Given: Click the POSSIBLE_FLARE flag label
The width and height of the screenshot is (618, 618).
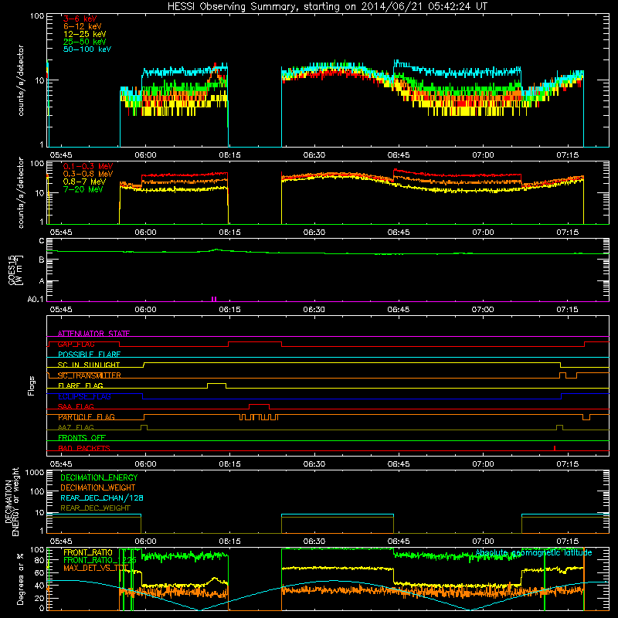Looking at the screenshot, I should click(89, 355).
